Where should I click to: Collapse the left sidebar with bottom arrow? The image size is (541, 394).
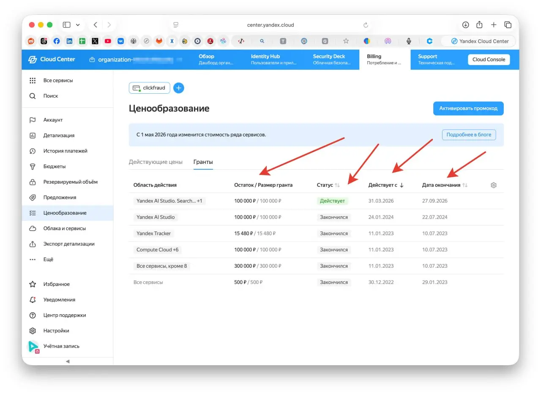pos(68,361)
